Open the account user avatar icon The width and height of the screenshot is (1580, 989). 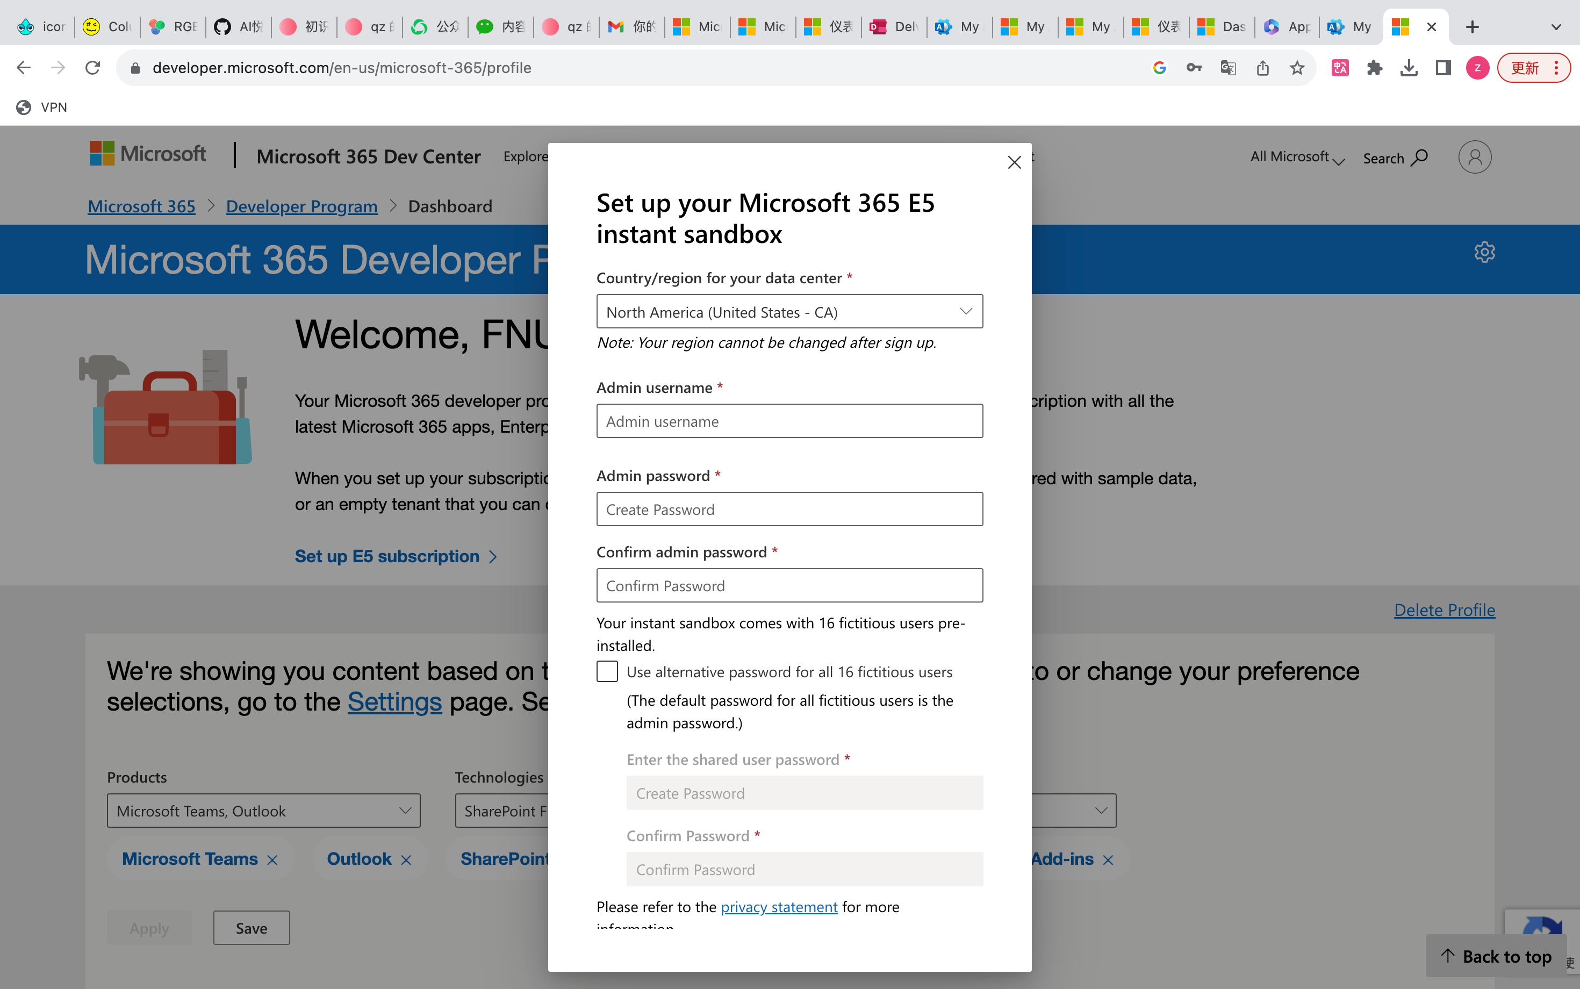(1474, 157)
